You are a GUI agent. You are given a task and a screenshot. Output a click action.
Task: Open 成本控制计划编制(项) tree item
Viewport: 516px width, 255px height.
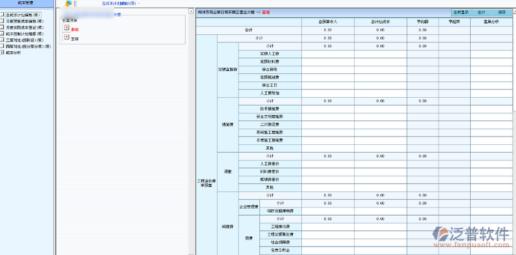(25, 33)
